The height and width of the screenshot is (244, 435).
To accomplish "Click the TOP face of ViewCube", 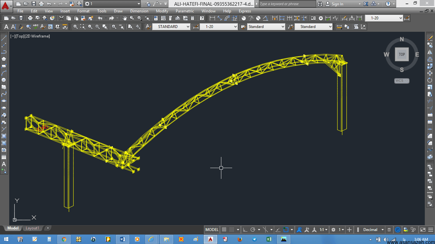I will tap(402, 54).
